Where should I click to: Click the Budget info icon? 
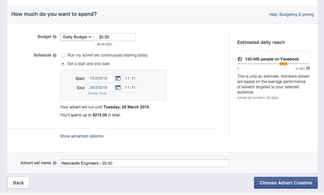pos(55,37)
